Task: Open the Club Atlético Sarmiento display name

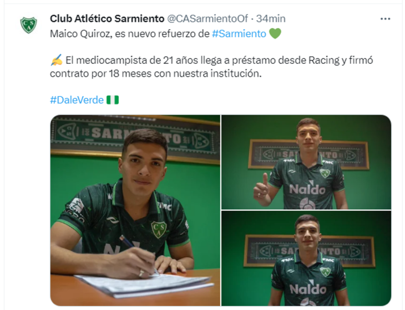Action: (107, 19)
